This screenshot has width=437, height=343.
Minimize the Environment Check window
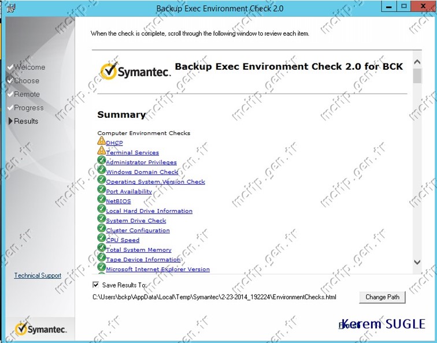click(389, 7)
